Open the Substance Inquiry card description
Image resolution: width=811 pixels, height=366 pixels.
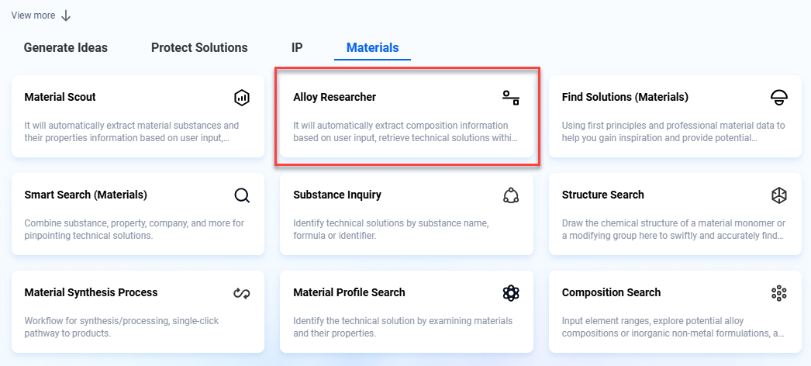click(391, 229)
